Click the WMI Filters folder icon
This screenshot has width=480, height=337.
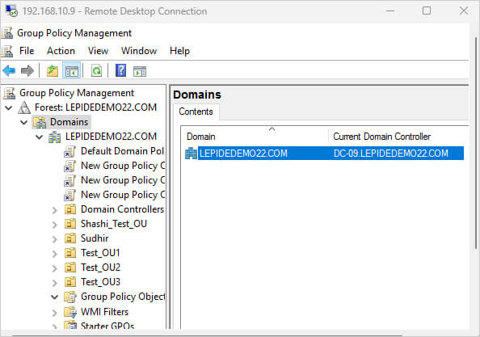click(70, 312)
